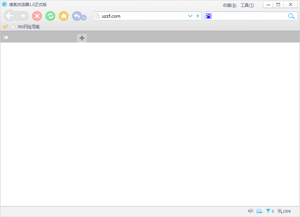Refresh the page with the green button

(50, 16)
